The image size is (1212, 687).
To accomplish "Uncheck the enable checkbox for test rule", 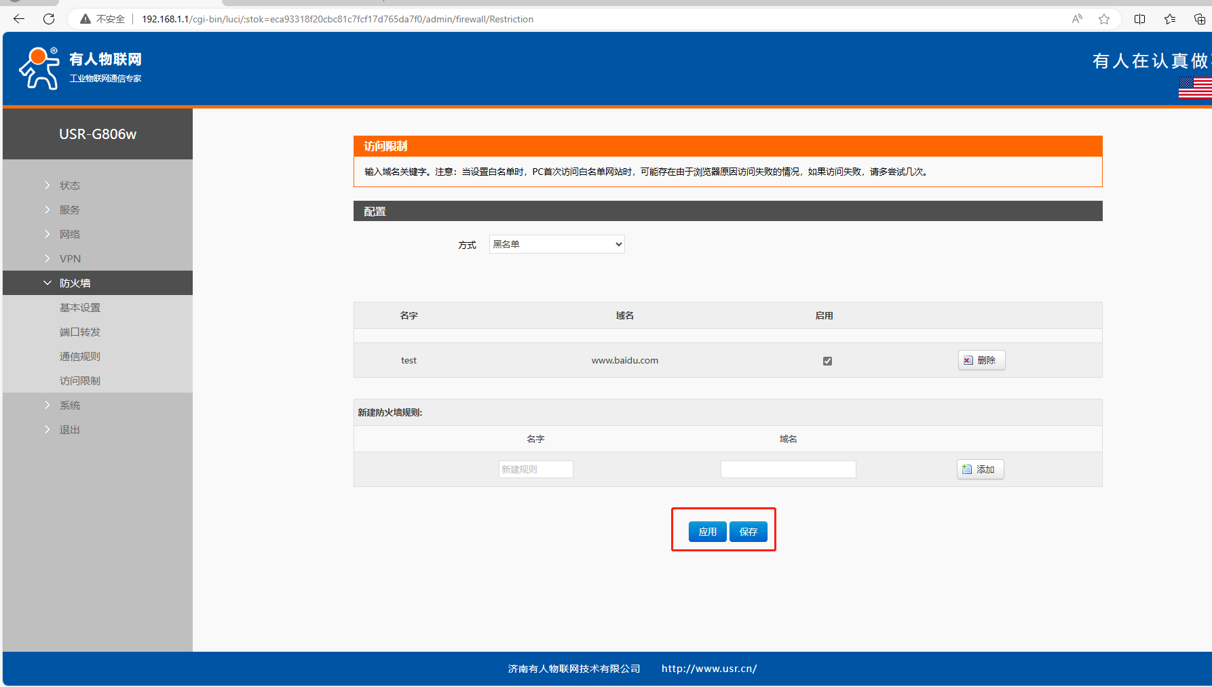I will [827, 361].
